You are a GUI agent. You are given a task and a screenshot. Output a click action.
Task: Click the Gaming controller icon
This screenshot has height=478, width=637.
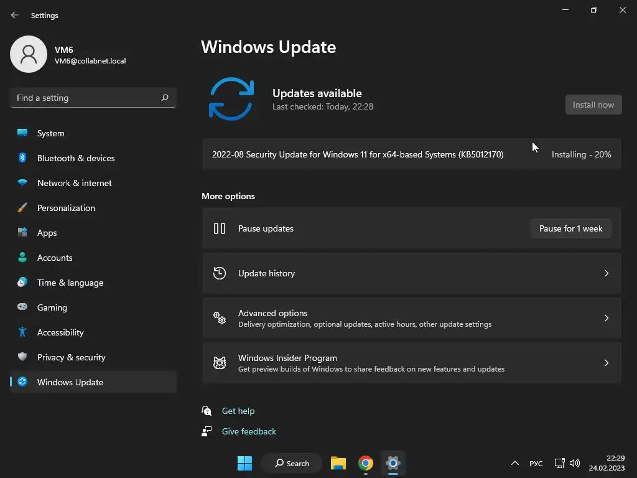[x=22, y=307]
